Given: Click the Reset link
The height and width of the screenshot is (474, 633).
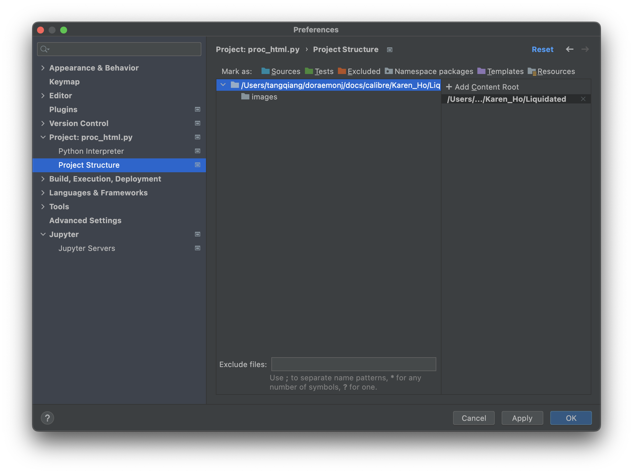Looking at the screenshot, I should (542, 49).
